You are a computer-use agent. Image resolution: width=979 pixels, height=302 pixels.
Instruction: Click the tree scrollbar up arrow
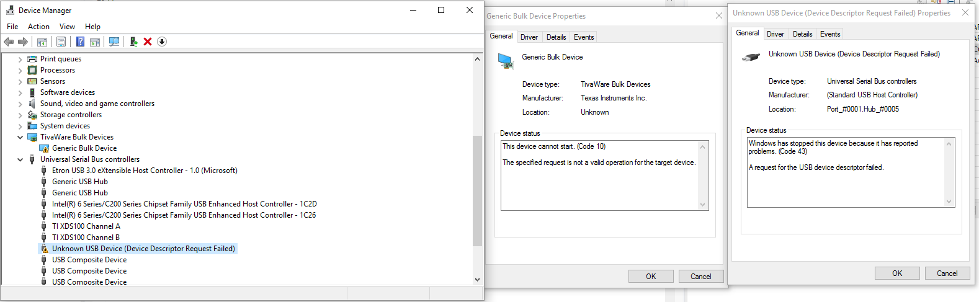(x=477, y=59)
